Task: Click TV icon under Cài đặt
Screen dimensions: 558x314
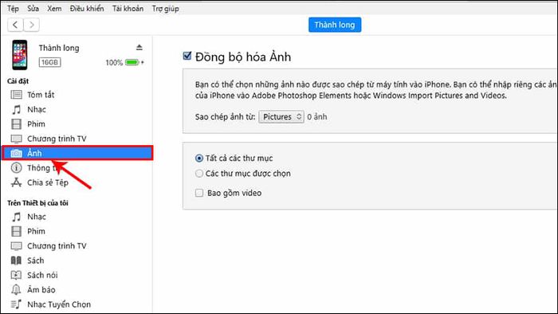Action: tap(17, 139)
